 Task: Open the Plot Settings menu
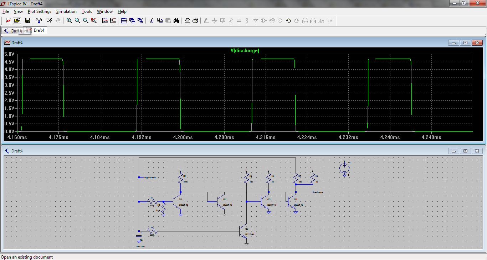point(39,11)
